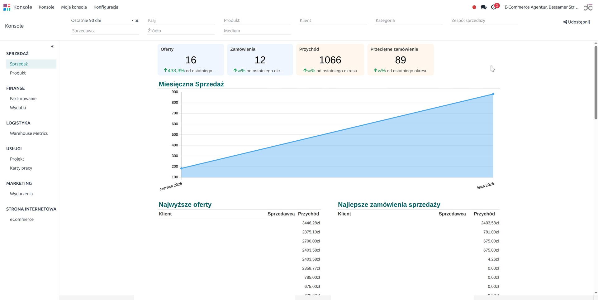Open the Konsole menu item
The width and height of the screenshot is (598, 300).
[46, 7]
